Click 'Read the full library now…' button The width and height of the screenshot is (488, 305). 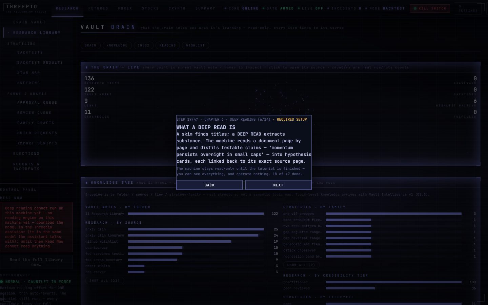(36, 262)
